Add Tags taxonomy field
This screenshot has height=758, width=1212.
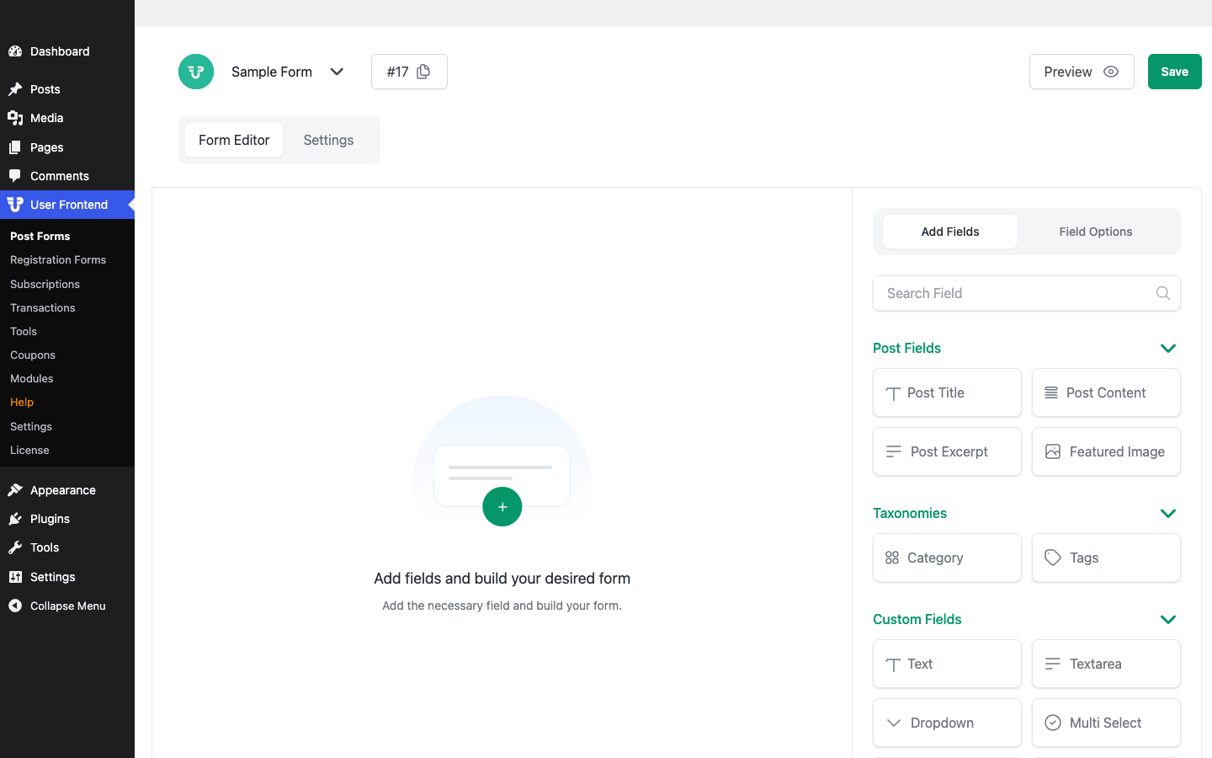(1106, 558)
